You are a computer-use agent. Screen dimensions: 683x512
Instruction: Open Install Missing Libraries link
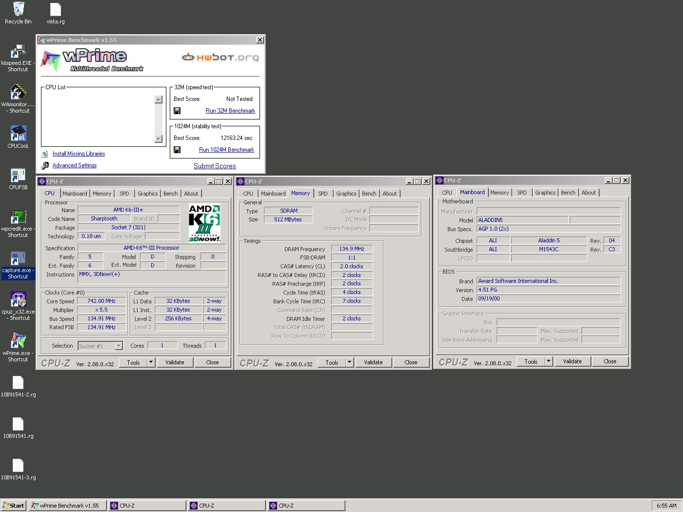pos(79,154)
